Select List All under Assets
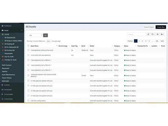Screen dimensions: 168x126 pos(7,34)
